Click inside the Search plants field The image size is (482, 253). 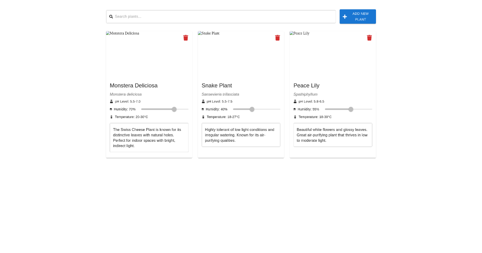(x=221, y=16)
